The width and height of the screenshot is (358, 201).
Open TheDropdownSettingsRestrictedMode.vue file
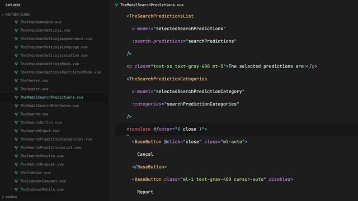tap(60, 72)
